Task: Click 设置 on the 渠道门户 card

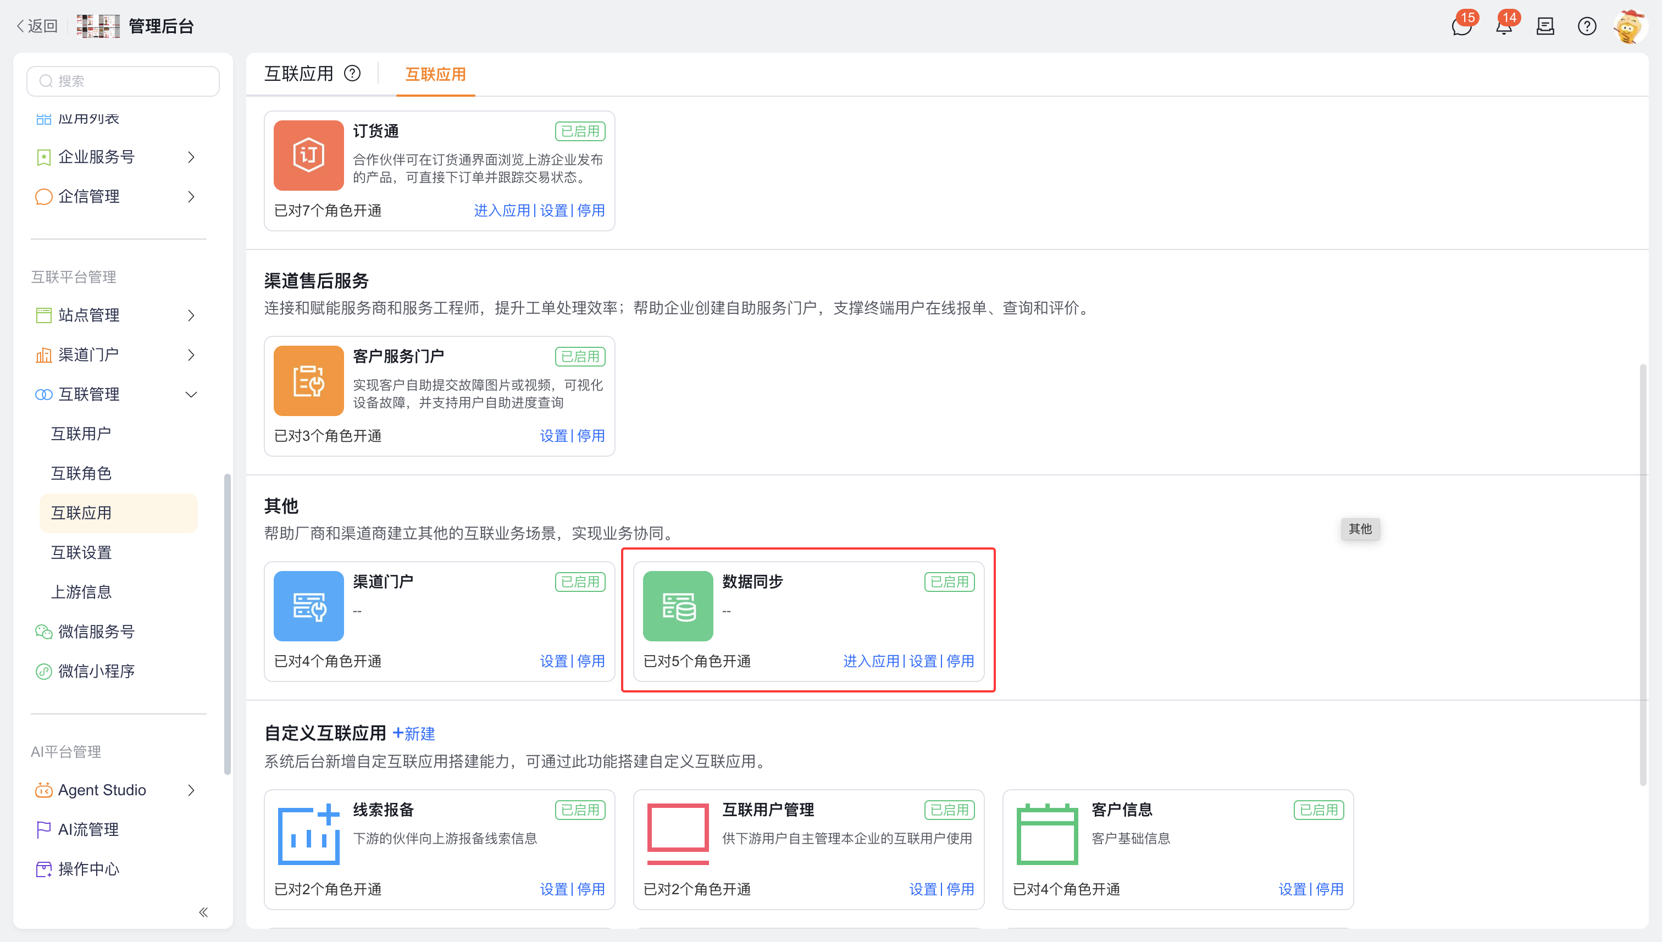Action: point(553,661)
